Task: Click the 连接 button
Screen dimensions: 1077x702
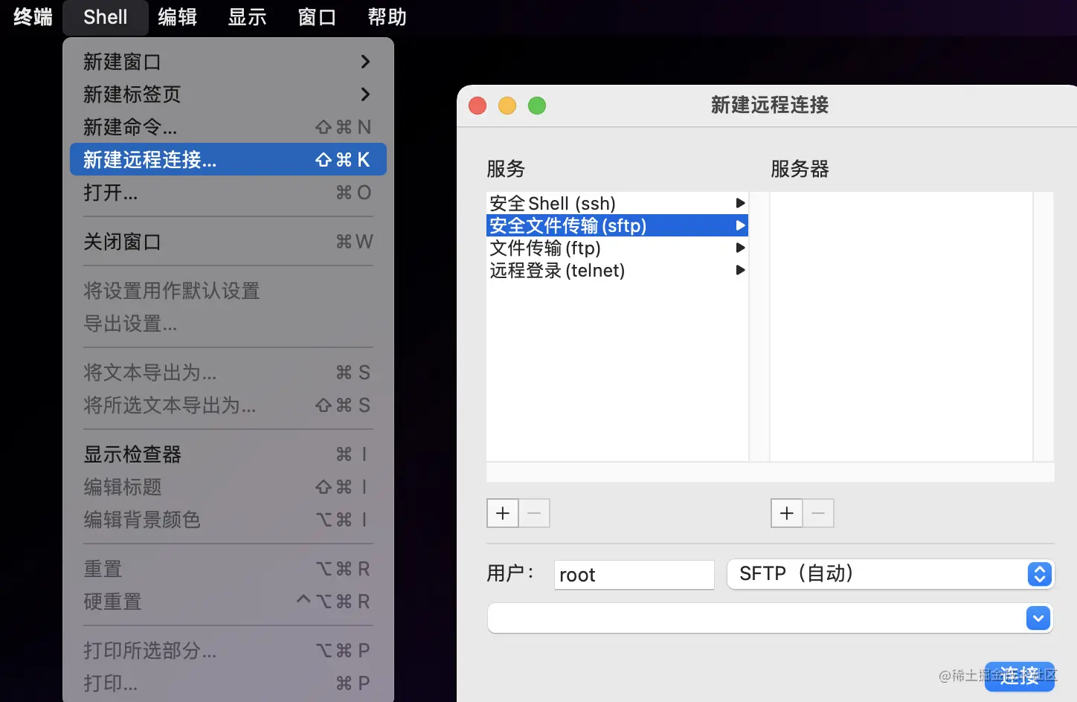Action: 1019,676
